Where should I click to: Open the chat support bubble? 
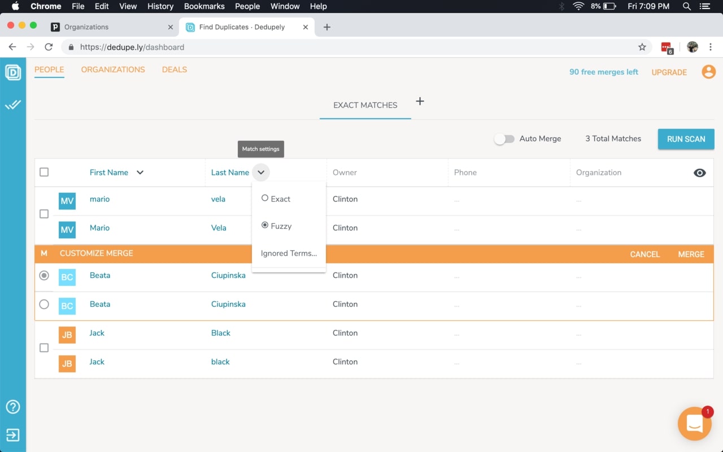click(694, 424)
